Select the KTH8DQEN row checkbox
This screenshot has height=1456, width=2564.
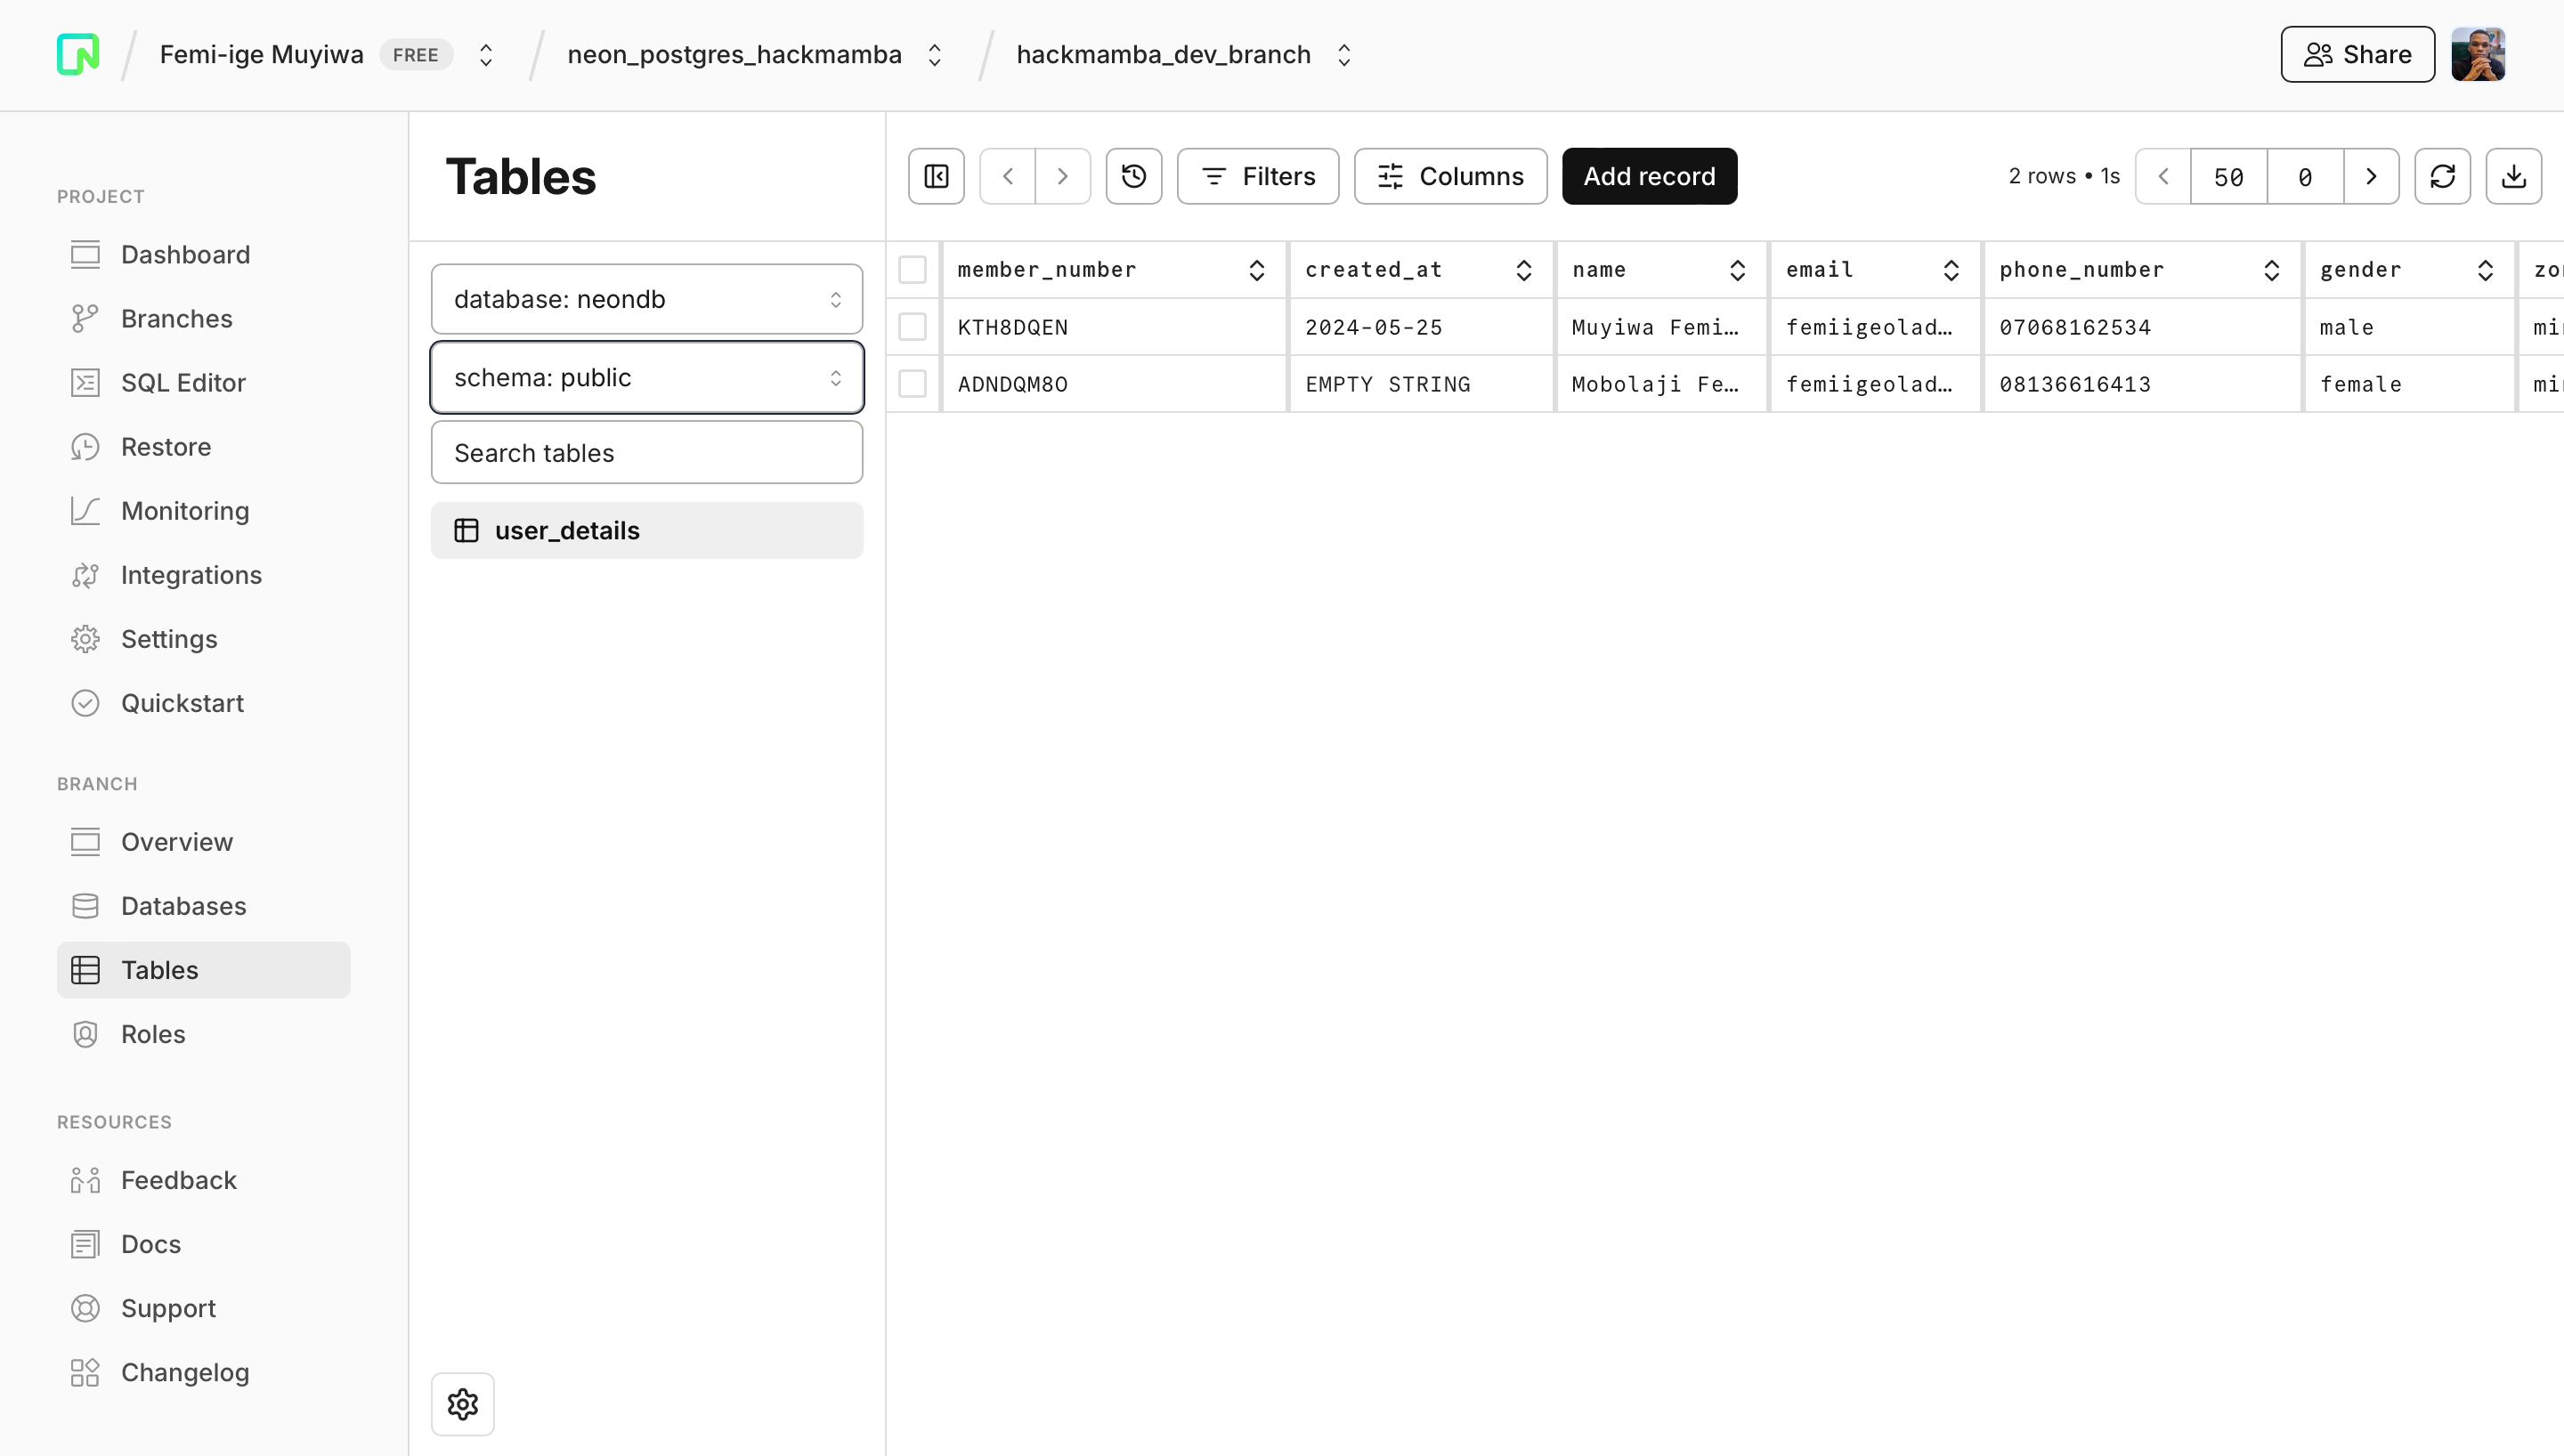coord(912,327)
